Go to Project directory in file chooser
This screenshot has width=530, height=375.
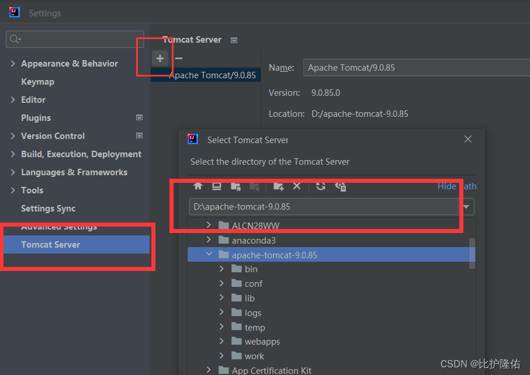pos(235,186)
